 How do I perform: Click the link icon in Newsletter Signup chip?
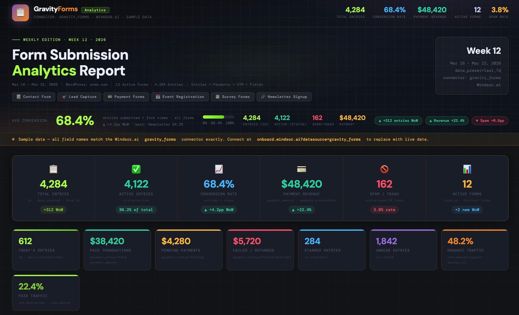263,97
